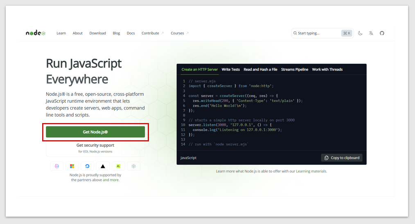Open the About page
Image resolution: width=415 pixels, height=224 pixels.
click(77, 33)
